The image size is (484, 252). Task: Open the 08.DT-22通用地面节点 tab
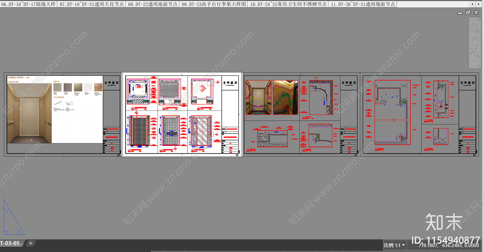click(x=153, y=4)
